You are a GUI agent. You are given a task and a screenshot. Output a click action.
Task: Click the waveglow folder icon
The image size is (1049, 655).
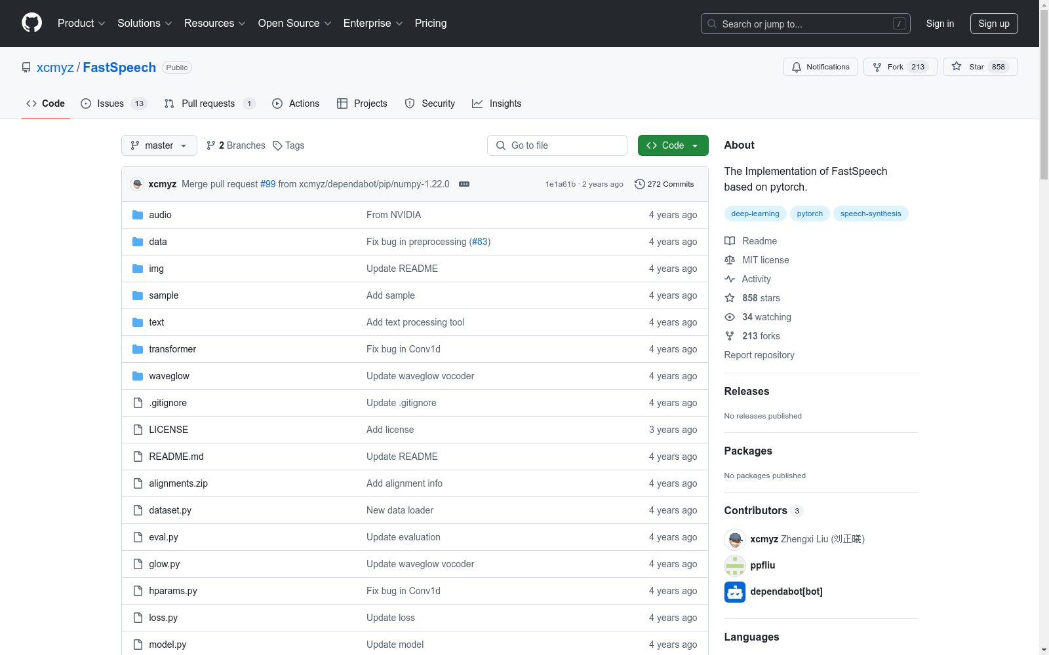click(x=138, y=376)
